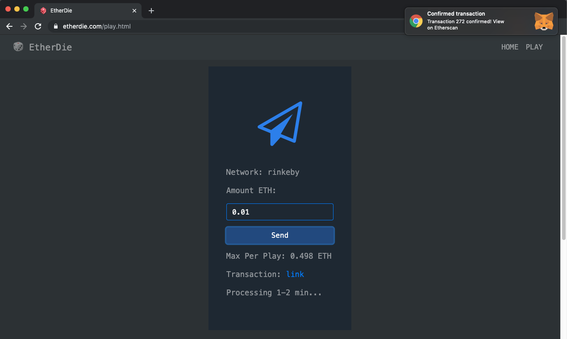Click the 'Amount ETH:' label
This screenshot has width=567, height=339.
251,190
